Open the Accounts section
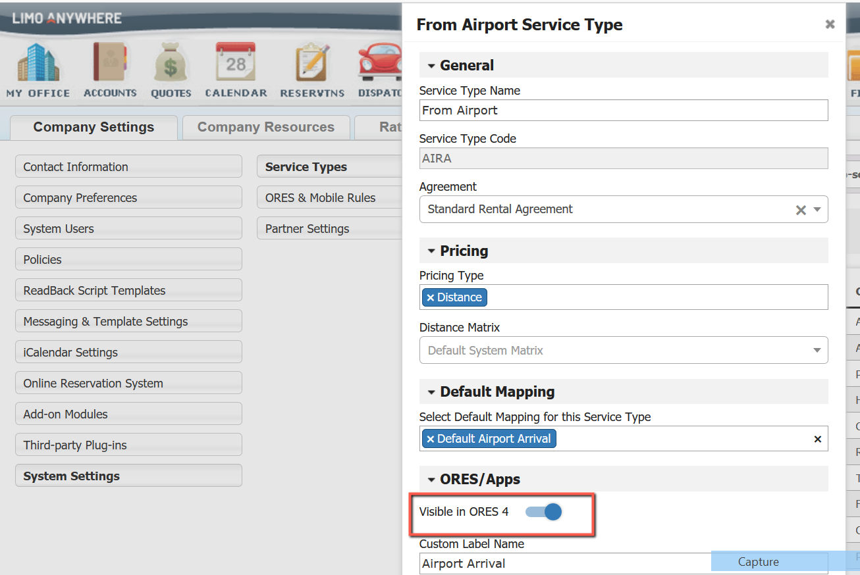Viewport: 860px width, 575px height. 109,69
